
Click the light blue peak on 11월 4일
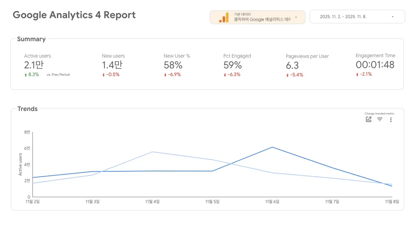tap(153, 152)
